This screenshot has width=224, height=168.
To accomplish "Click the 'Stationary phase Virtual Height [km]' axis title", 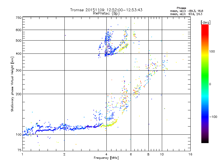I will 12,84.
